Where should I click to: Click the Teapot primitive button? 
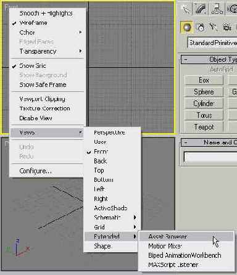(x=204, y=127)
